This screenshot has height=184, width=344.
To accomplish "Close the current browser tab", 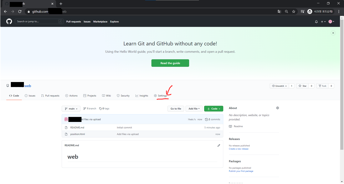I will pos(52,4).
